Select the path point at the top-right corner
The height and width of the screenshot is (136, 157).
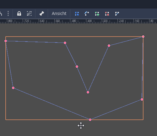click(143, 37)
